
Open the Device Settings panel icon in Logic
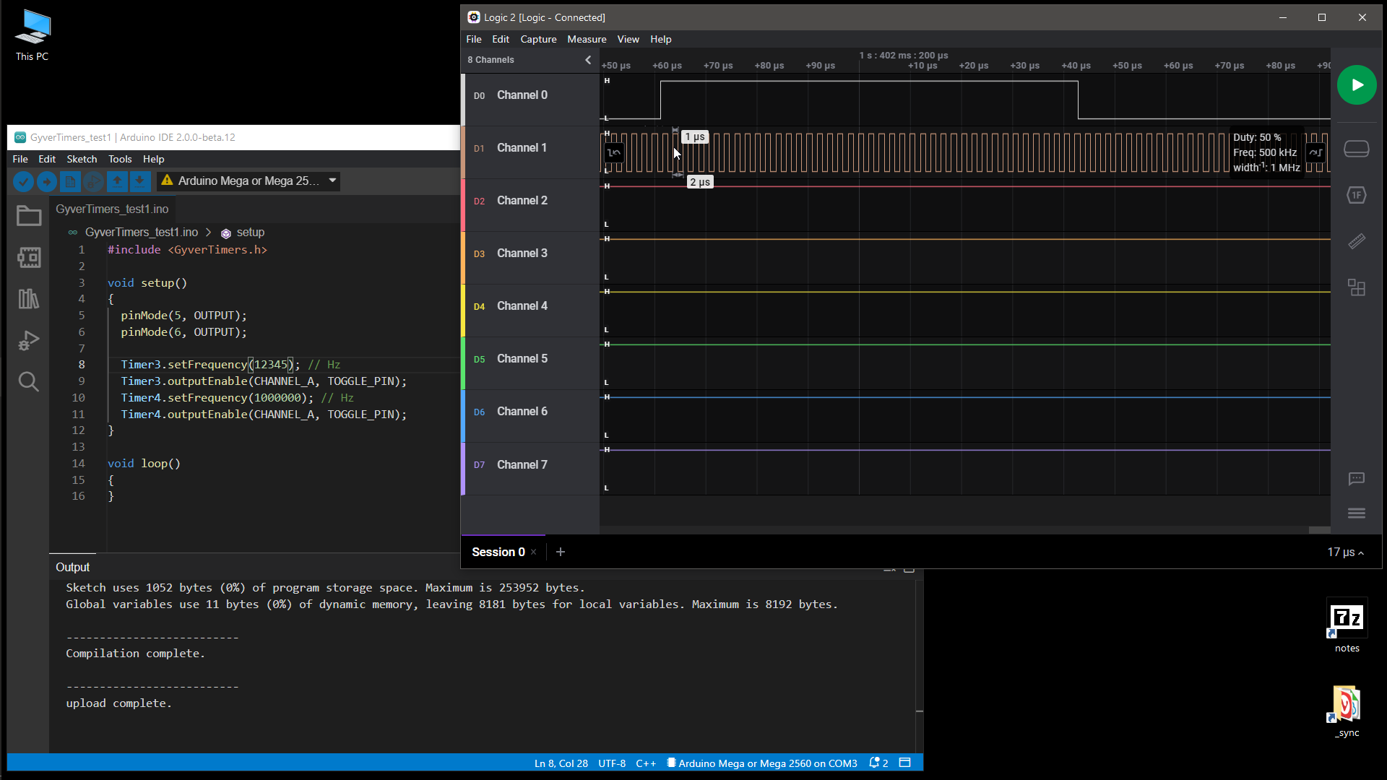[1356, 149]
